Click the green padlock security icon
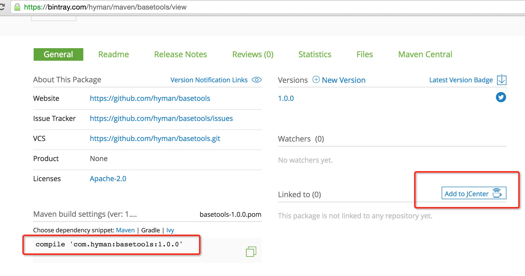Screen dimensions: 525x276 pos(17,7)
